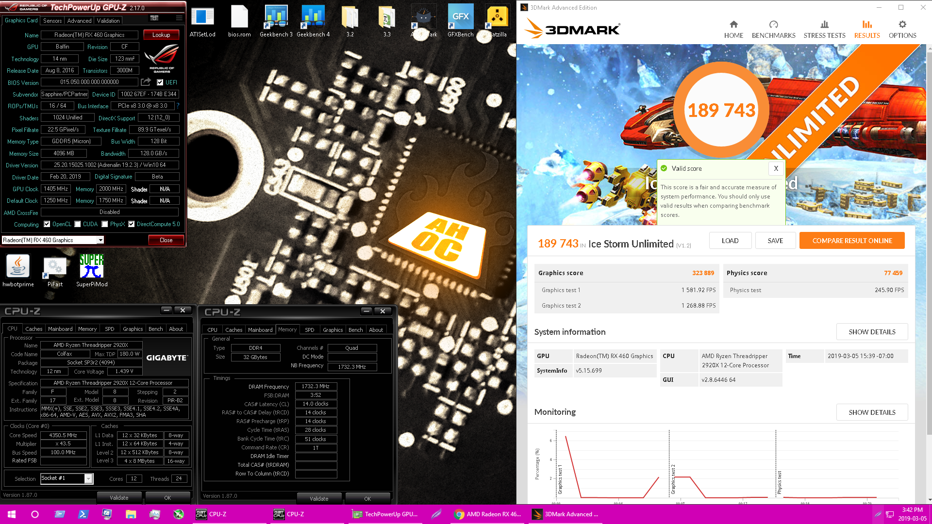Open the feather icon app in the taskbar
The height and width of the screenshot is (524, 932).
click(436, 514)
